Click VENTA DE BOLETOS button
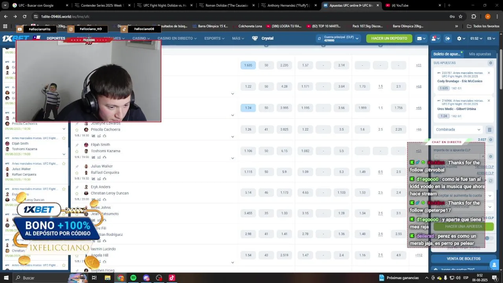The image size is (503, 283). pyautogui.click(x=464, y=259)
